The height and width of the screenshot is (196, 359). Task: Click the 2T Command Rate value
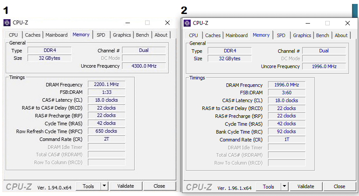[x=106, y=139]
